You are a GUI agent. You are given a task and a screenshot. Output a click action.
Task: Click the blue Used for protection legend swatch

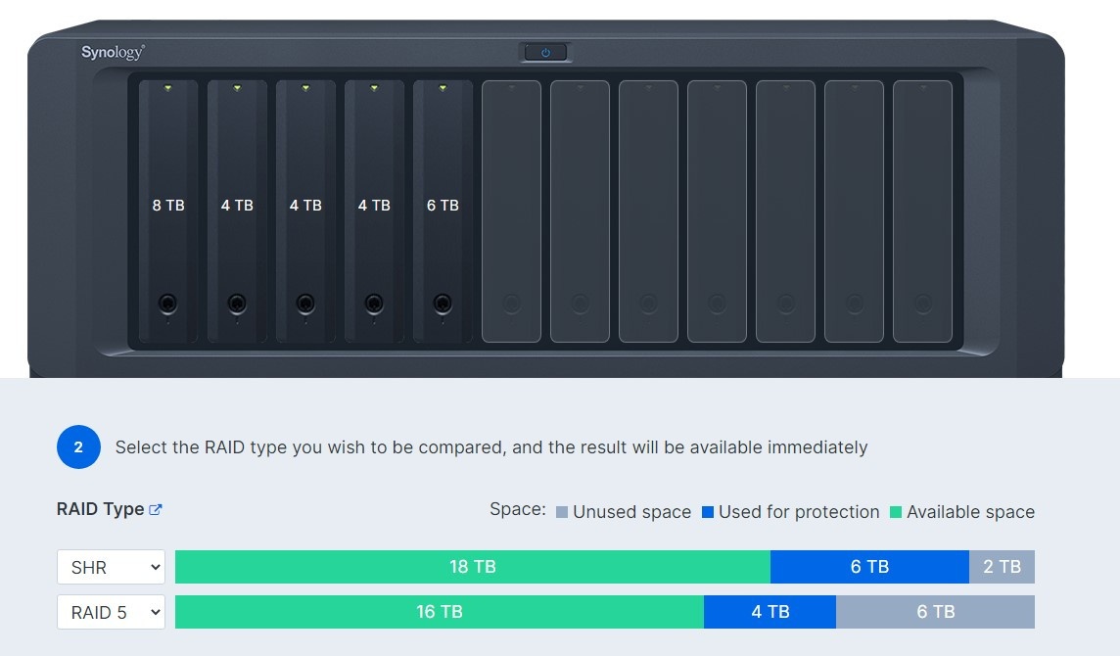[x=708, y=512]
